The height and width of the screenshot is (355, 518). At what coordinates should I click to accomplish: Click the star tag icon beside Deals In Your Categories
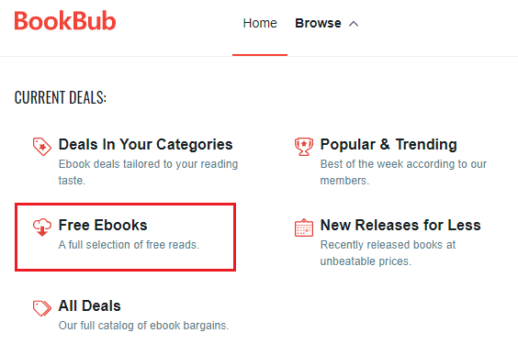coord(42,147)
